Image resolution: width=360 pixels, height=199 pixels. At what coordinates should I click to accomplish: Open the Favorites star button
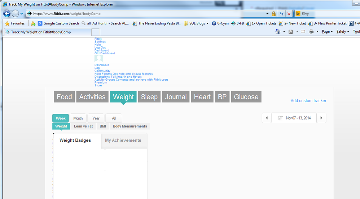(15, 23)
